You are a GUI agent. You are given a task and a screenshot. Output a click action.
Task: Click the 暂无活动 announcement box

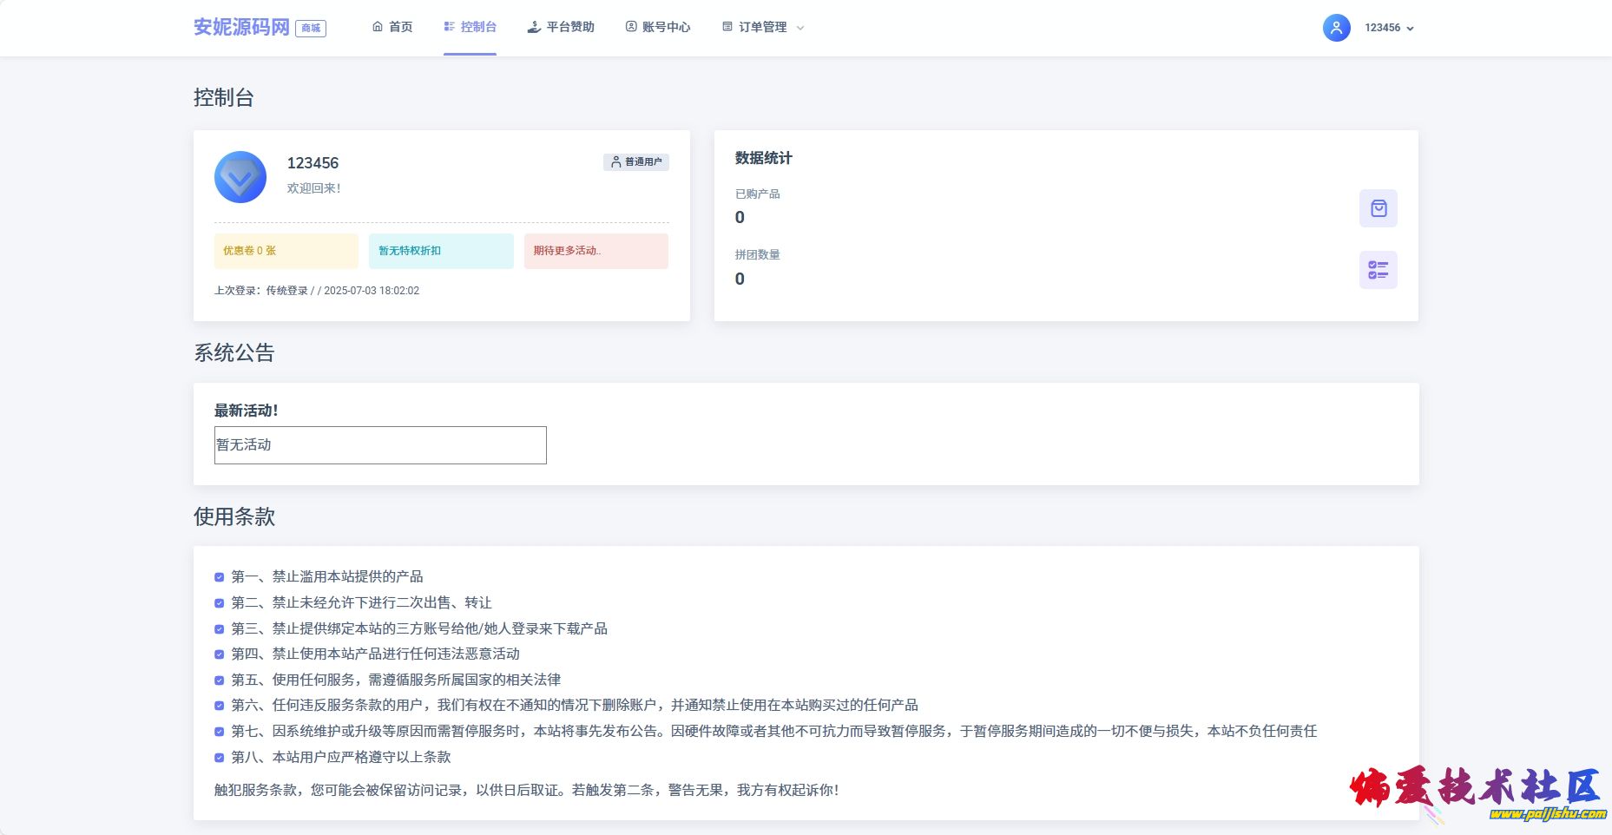coord(380,445)
